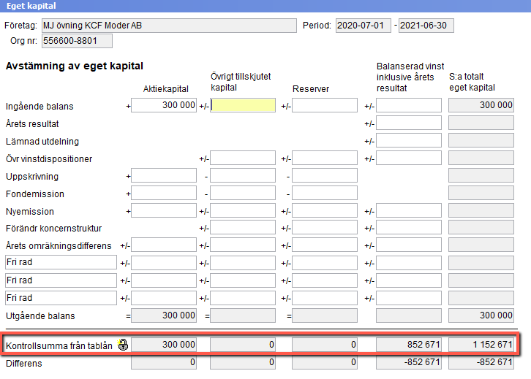Viewport: 531px width, 379px height.
Task: Click Årets omräkningsdifferens Aktiekapital field
Action: (x=164, y=245)
